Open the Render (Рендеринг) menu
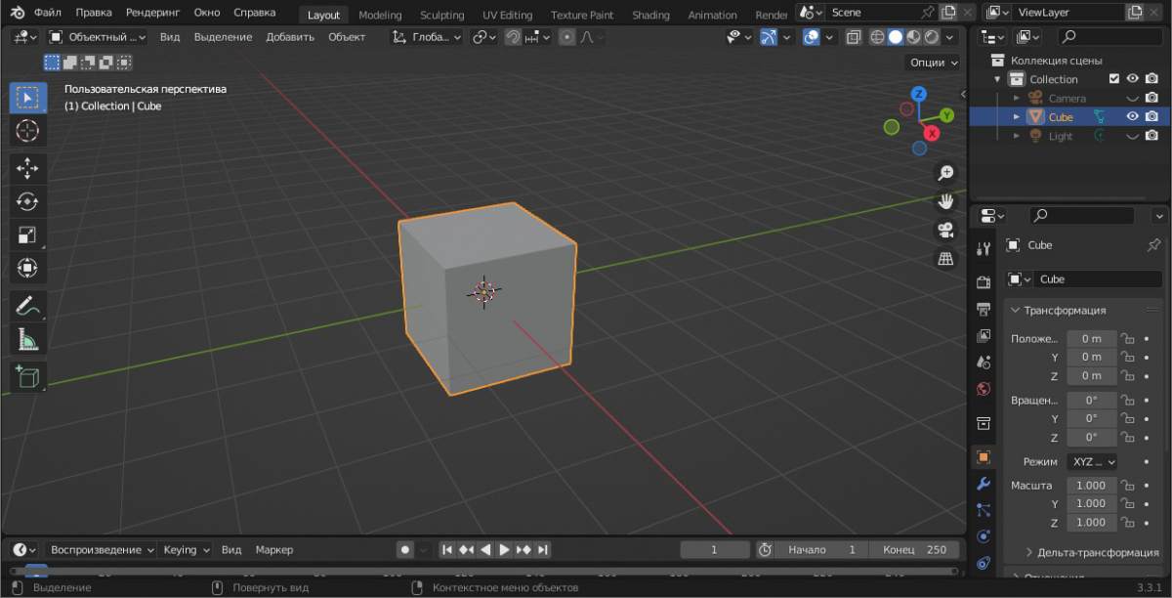 coord(152,14)
